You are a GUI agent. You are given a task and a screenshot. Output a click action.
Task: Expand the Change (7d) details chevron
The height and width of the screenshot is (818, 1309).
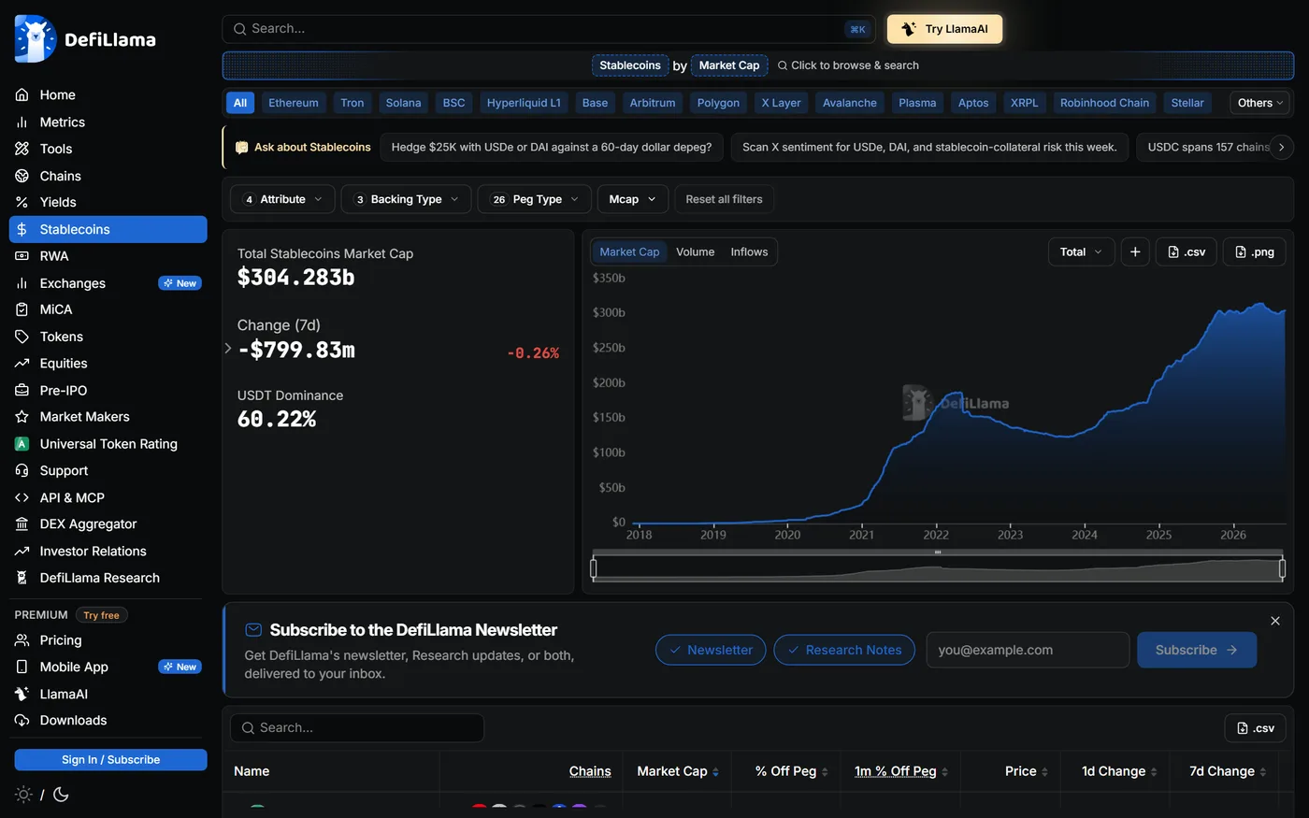coord(228,349)
